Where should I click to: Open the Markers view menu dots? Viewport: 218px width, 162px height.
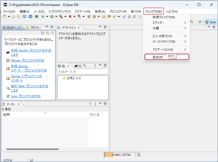pyautogui.click(x=95, y=104)
